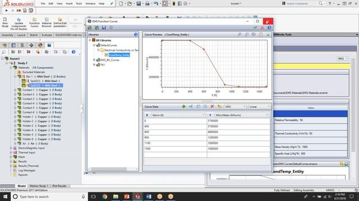Open the EMS manager tab icon in feature panel
The image size is (359, 201).
[x=49, y=45]
